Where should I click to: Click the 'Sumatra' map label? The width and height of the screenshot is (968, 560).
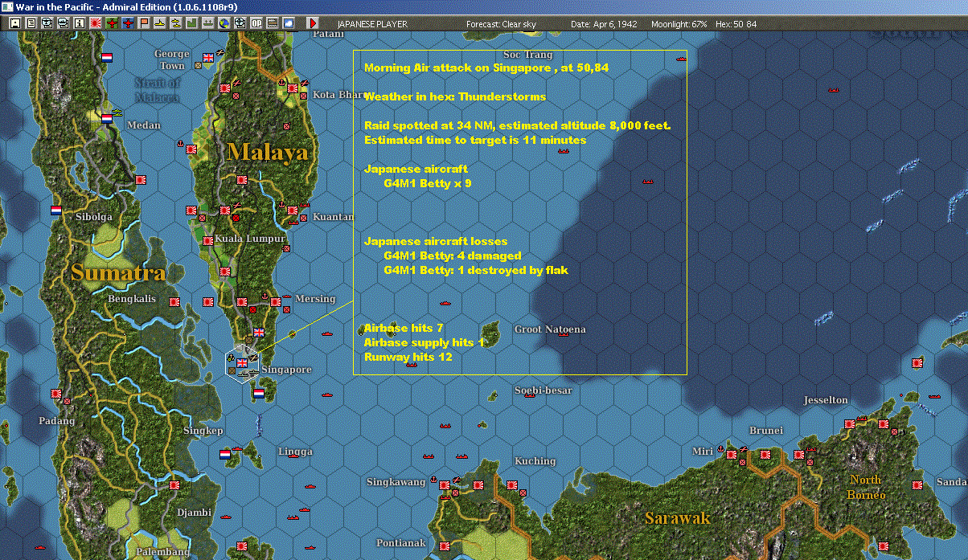coord(117,272)
